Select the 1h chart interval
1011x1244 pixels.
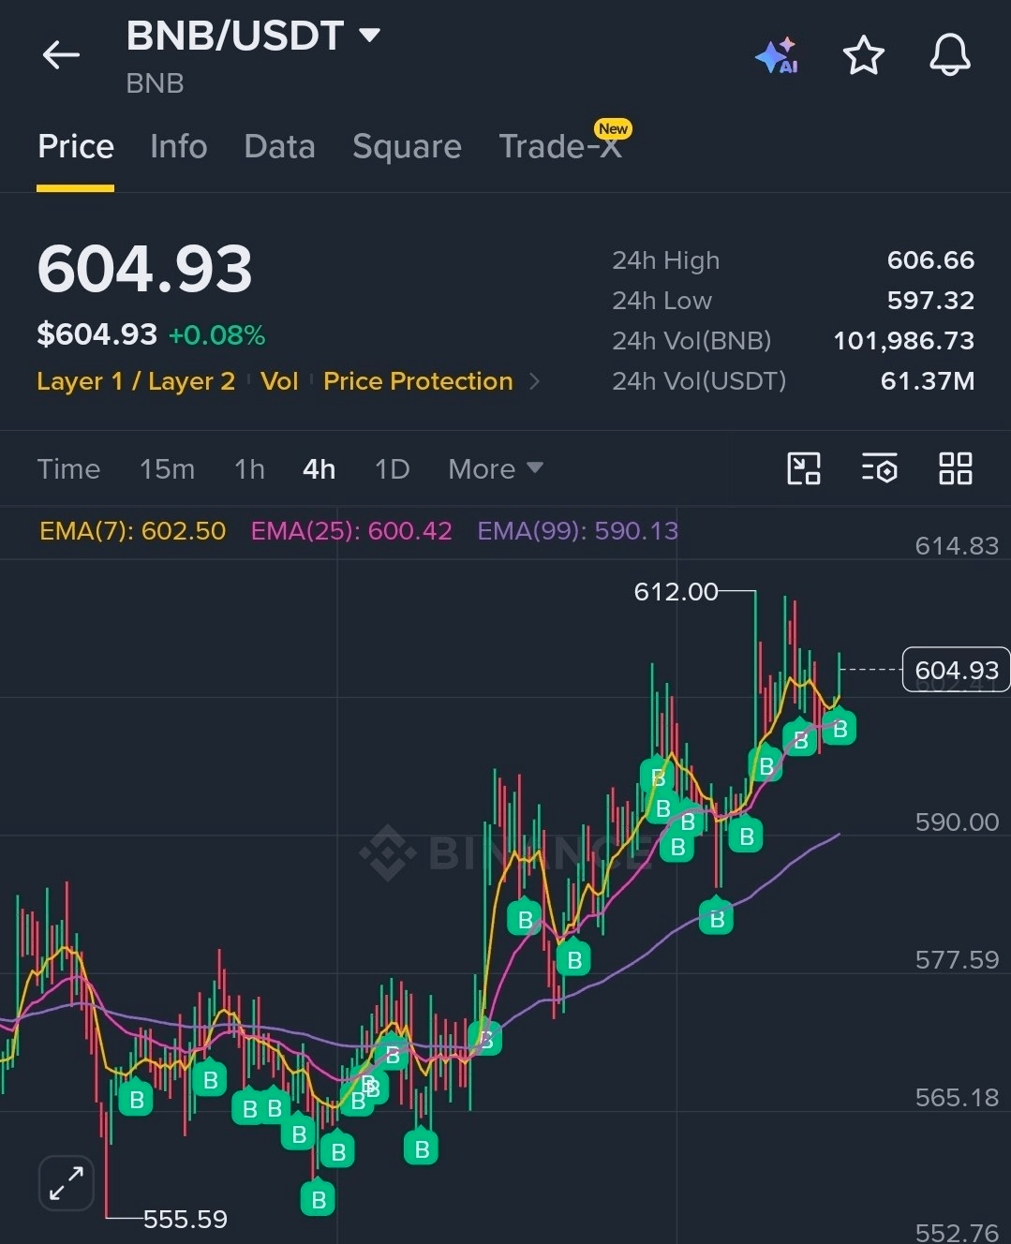[x=249, y=468]
